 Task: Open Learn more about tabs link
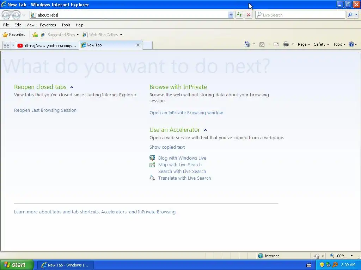coord(94,212)
